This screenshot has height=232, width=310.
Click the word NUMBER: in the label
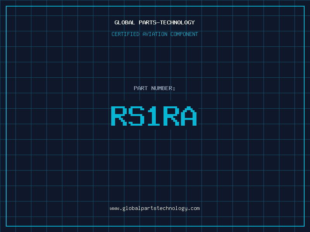pyautogui.click(x=164, y=88)
